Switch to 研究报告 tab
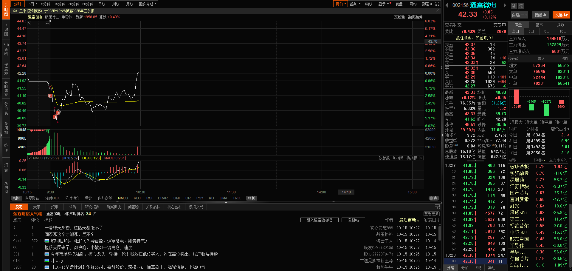 point(92,207)
